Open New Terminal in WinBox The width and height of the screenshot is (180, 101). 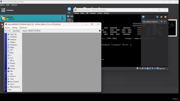click(x=14, y=82)
